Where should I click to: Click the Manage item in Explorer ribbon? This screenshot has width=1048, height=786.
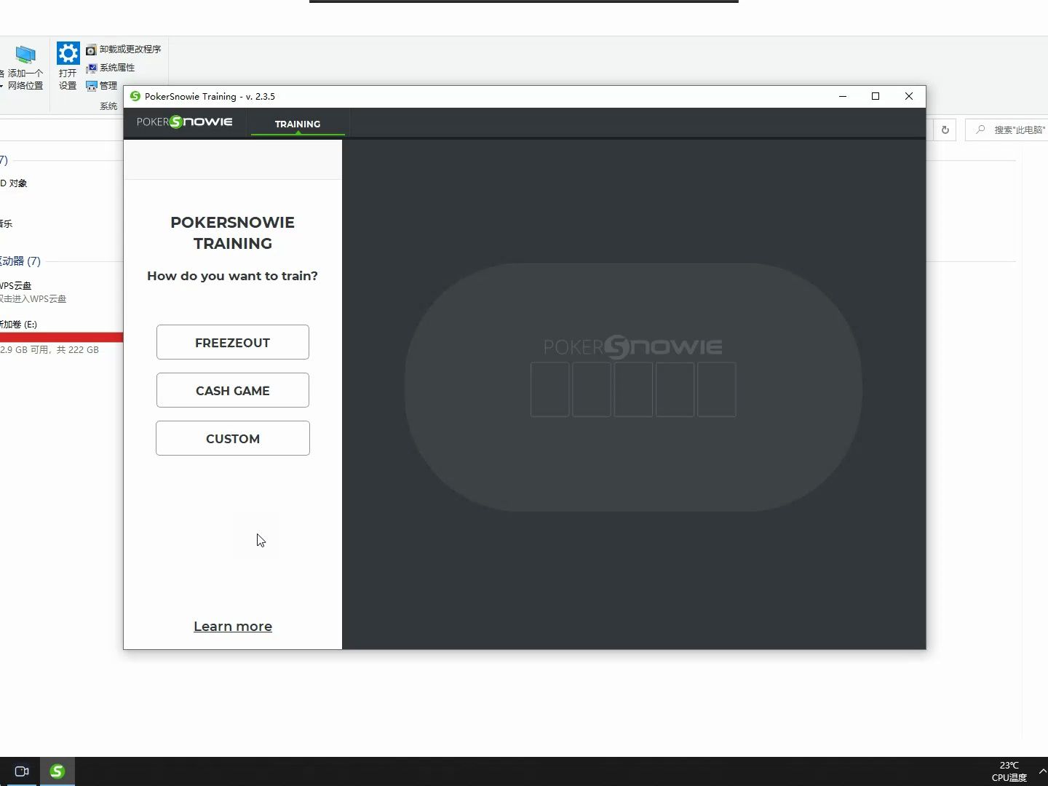101,86
